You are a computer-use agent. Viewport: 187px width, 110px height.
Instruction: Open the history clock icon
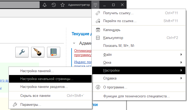point(54,5)
